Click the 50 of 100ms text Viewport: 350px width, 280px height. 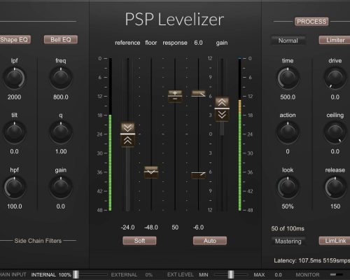[x=288, y=229]
